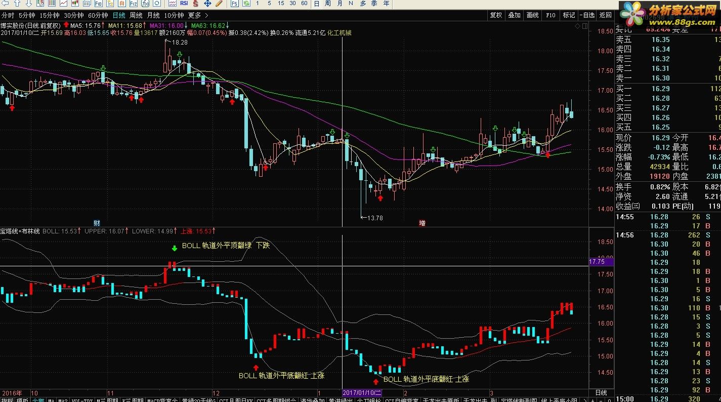Expand the 更多 more periods menu
Screen dimensions: 721x402
[198, 15]
